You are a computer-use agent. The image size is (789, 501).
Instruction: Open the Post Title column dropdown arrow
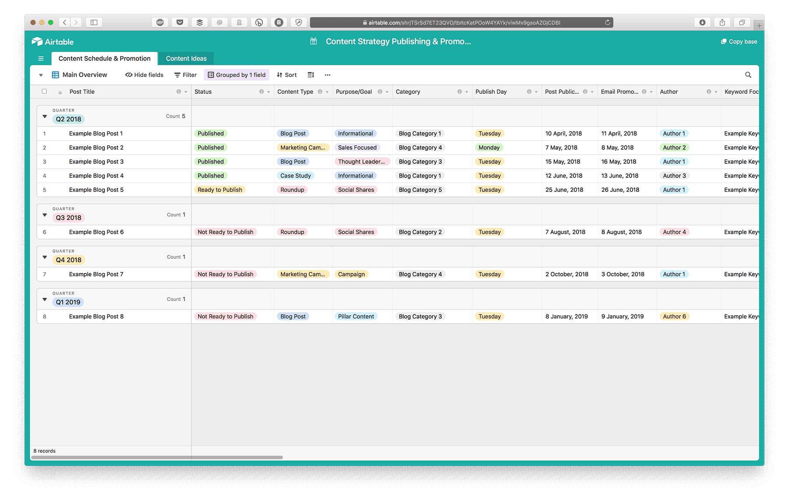[x=186, y=92]
